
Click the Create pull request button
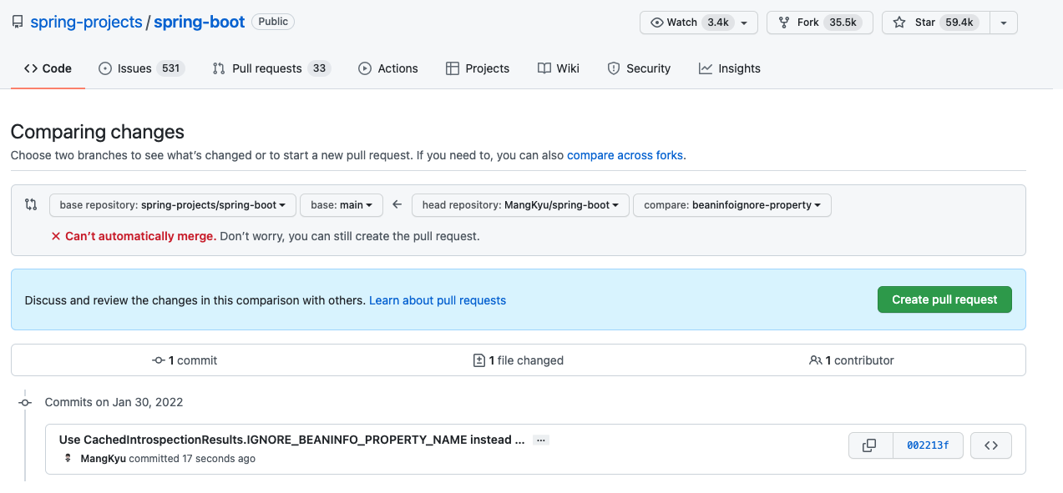(944, 299)
